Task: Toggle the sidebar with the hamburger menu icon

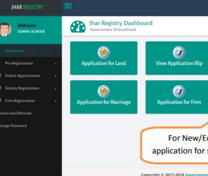Action: 68,6
